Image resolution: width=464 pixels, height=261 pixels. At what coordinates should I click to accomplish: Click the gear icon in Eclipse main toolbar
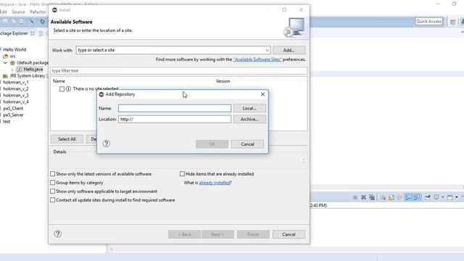[42, 21]
